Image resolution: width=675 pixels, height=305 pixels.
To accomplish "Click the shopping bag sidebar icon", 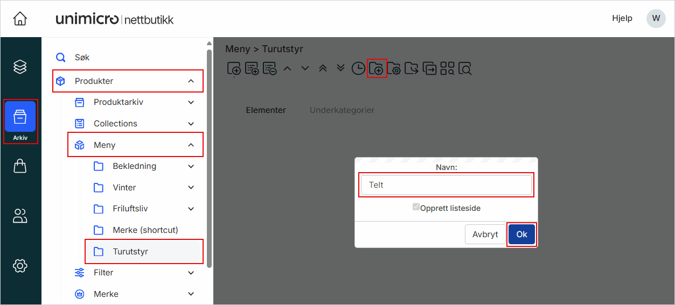I will 20,166.
